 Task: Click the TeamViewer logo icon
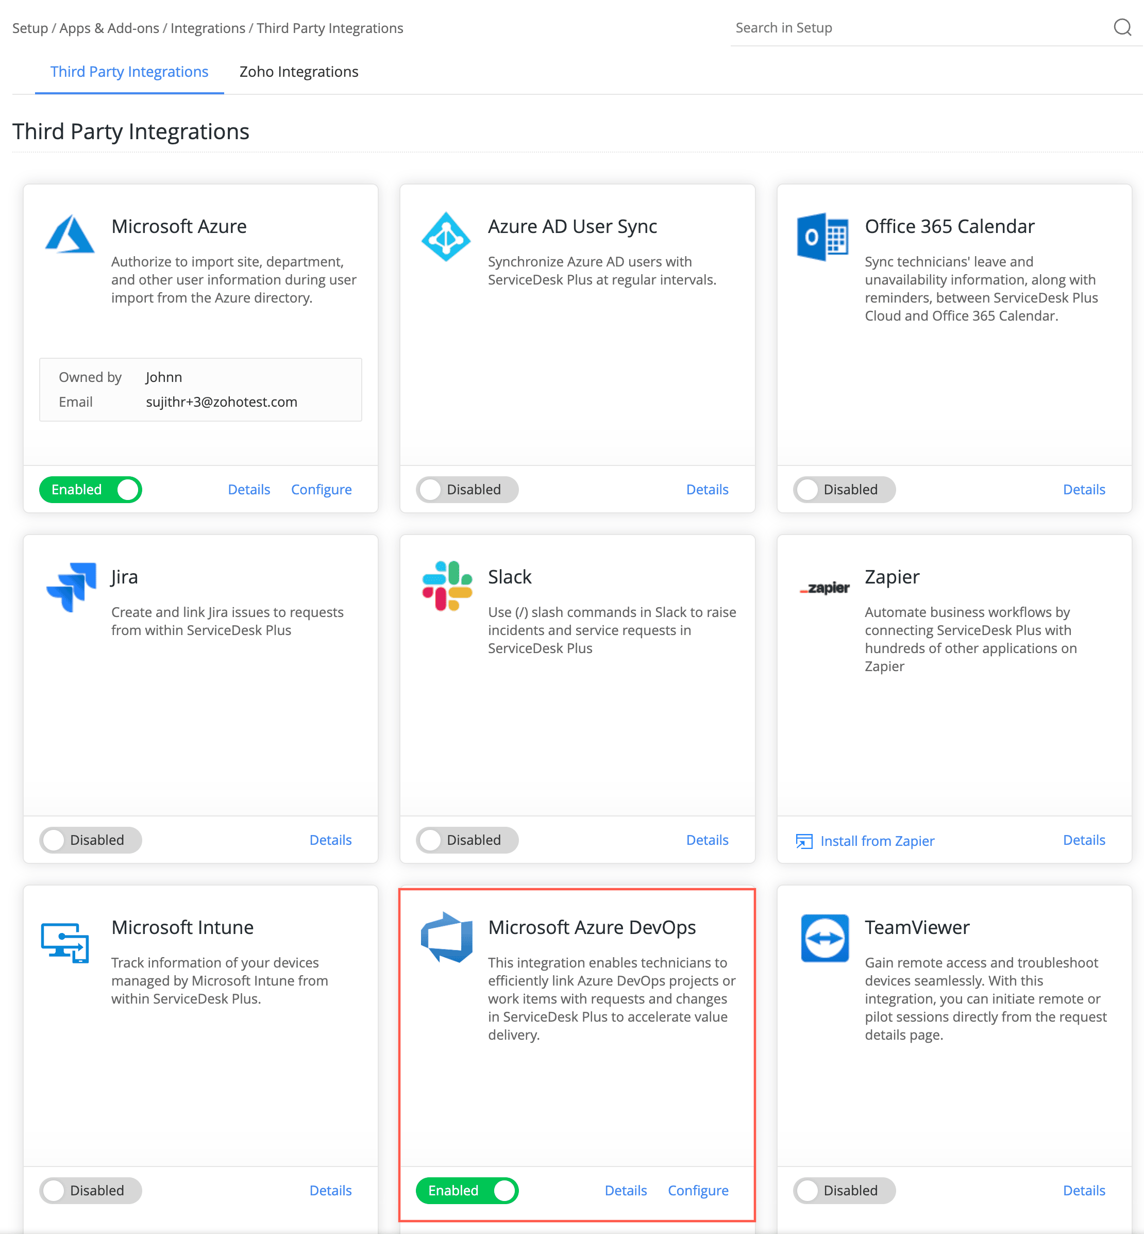(x=825, y=938)
